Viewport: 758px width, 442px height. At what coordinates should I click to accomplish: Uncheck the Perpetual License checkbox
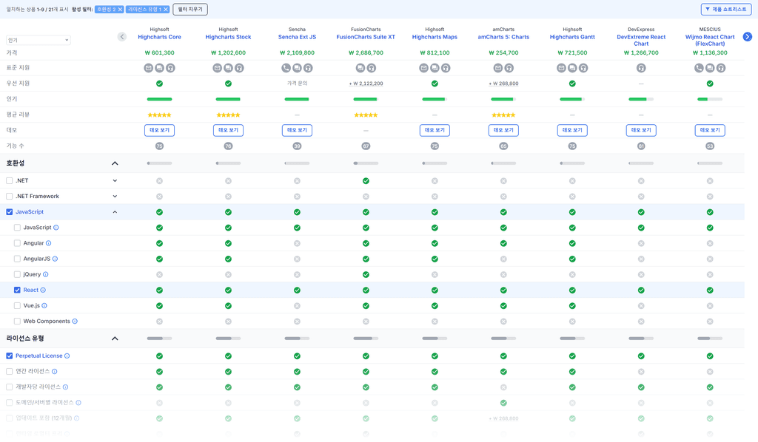pos(9,356)
